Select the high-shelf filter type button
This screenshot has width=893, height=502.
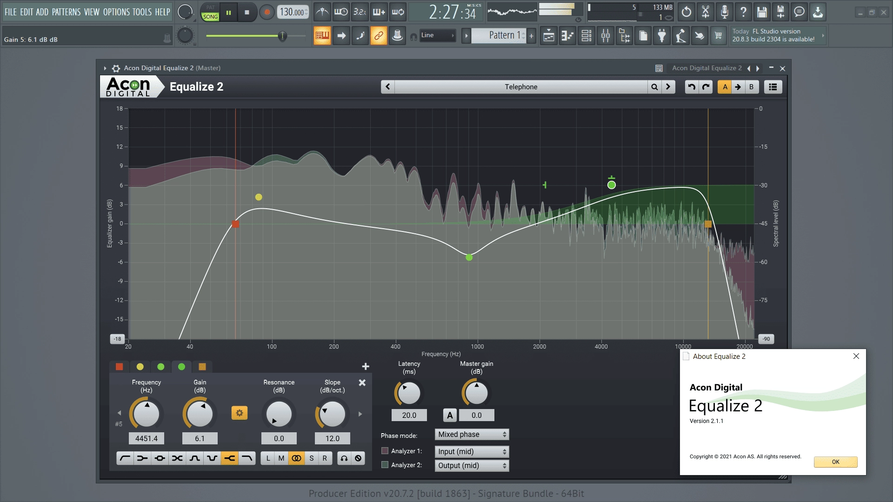pos(230,458)
